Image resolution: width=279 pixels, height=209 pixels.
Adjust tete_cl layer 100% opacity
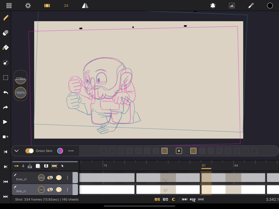pos(41,189)
